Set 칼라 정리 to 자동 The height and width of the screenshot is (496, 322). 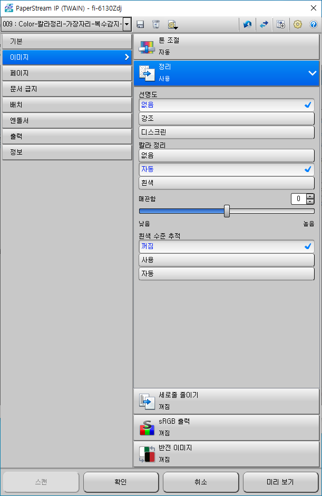(227, 169)
